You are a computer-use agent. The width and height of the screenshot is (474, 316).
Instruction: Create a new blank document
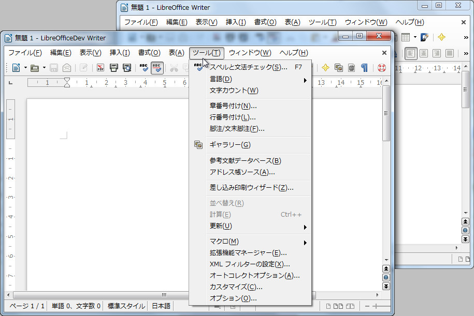coord(16,68)
